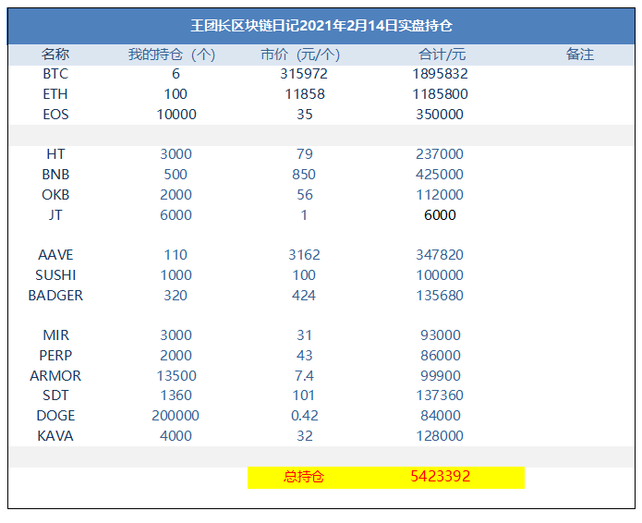Screen dimensions: 642x523
Task: Click the BNB name cell
Action: 55,175
